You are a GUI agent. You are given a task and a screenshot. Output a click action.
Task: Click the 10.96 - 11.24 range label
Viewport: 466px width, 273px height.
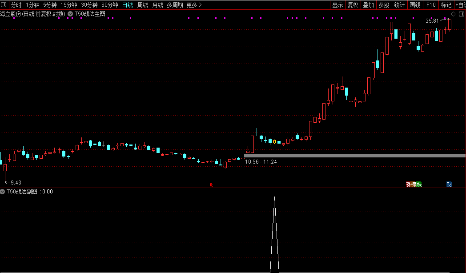click(x=261, y=162)
